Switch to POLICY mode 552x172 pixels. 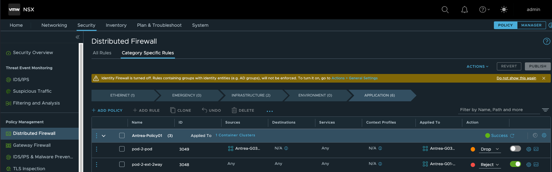point(506,25)
